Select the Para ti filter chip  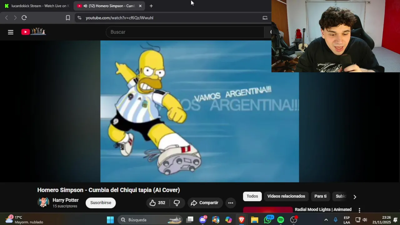320,196
